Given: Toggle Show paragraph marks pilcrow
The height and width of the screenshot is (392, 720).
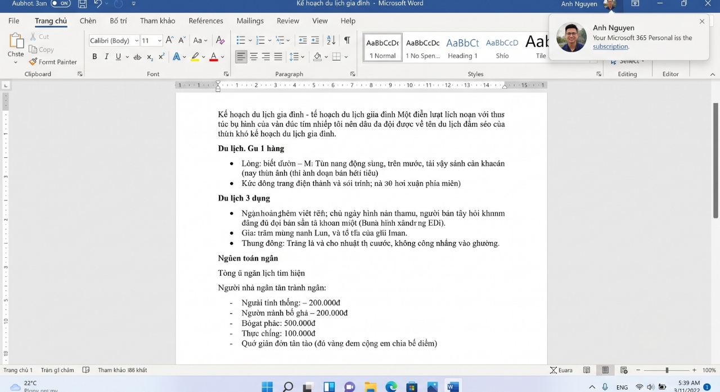Looking at the screenshot, I should (347, 40).
